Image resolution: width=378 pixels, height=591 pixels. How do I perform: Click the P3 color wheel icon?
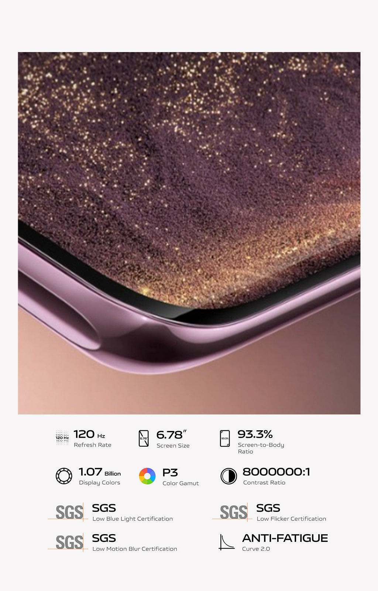point(147,476)
